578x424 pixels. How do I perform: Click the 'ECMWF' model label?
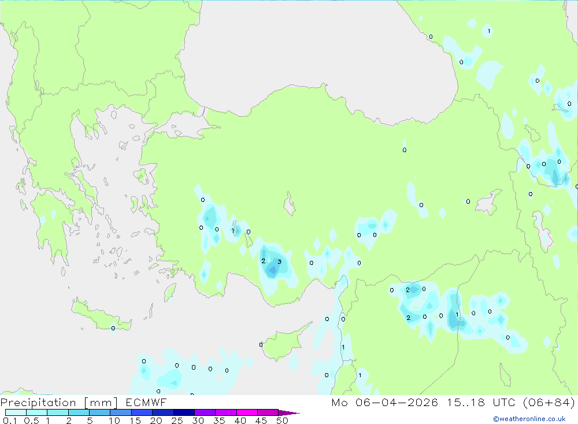coord(146,402)
